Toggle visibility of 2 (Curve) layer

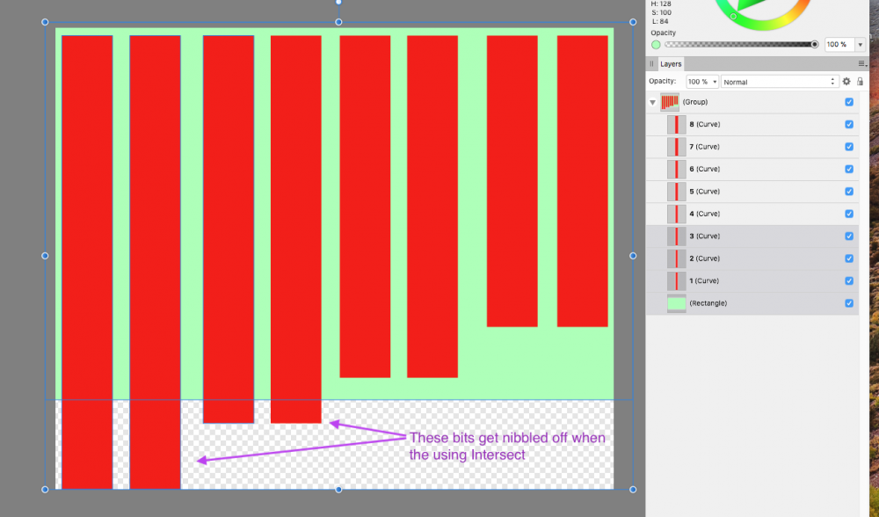coord(849,258)
